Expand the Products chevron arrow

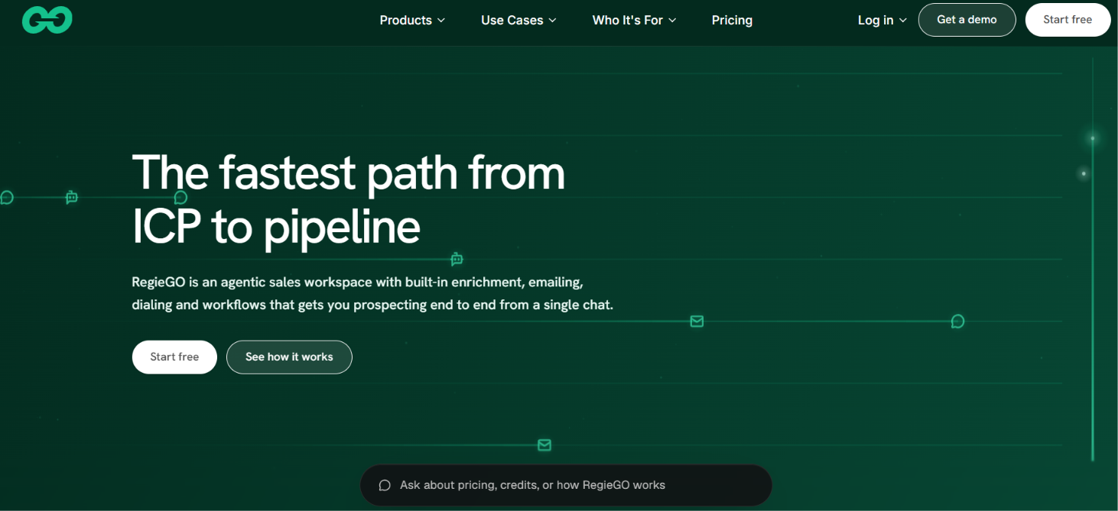[441, 21]
